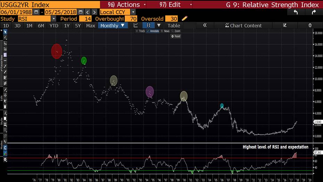This screenshot has width=323, height=182.
Task: Select the 3D range tab
Action: click(x=17, y=26)
